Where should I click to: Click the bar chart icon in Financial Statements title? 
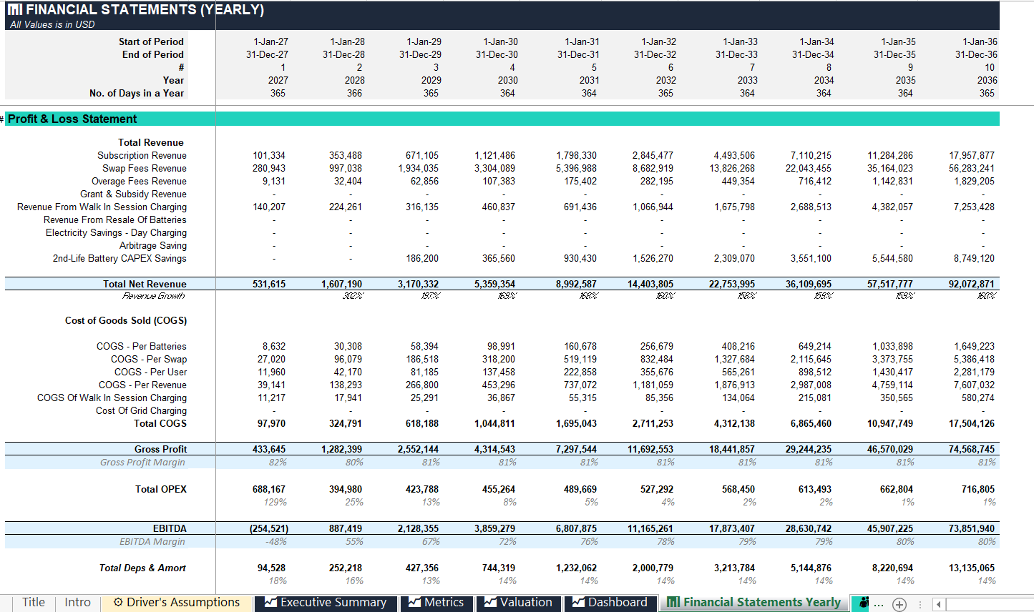coord(14,9)
